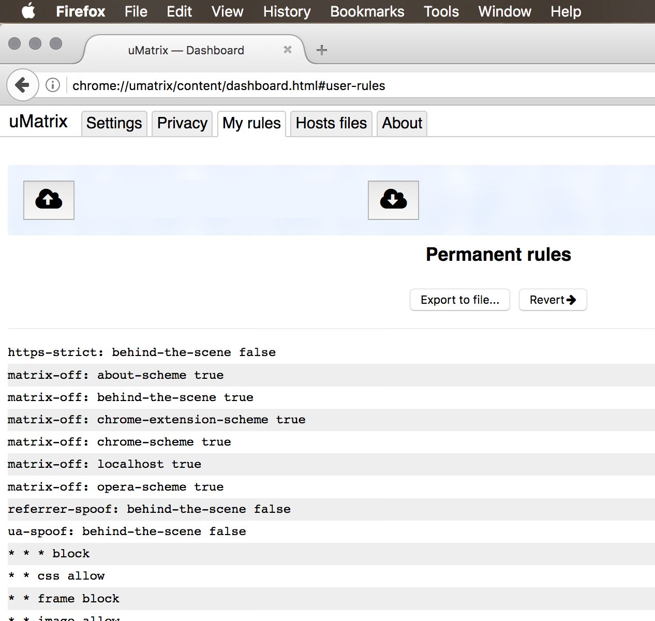Switch to the Privacy tab
This screenshot has width=655, height=621.
click(x=182, y=123)
